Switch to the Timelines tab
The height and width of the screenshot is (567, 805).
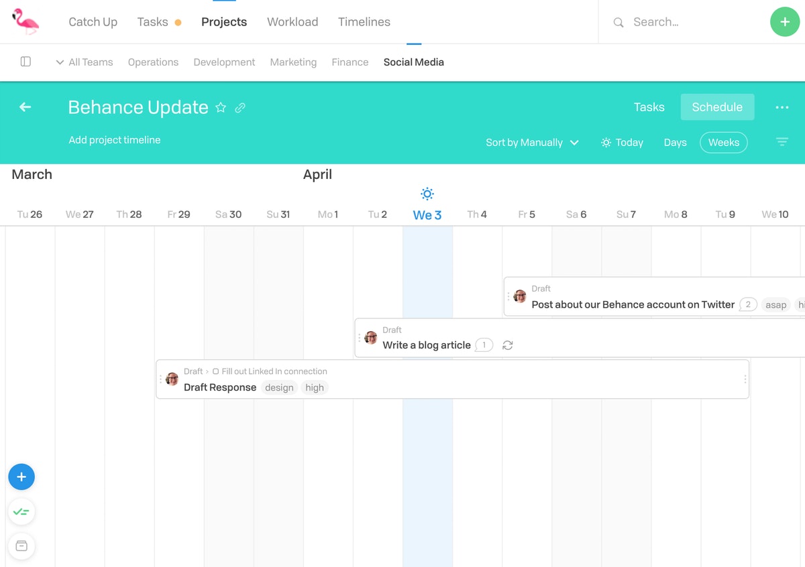(364, 22)
